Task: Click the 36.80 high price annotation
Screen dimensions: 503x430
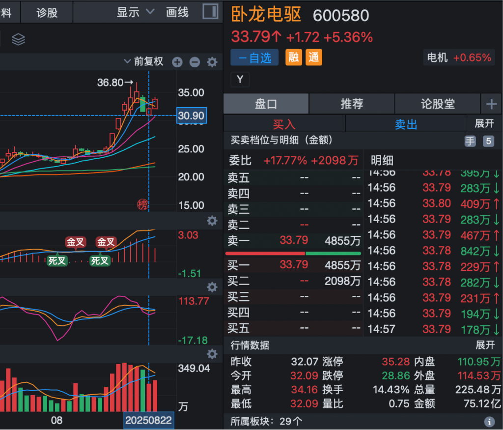Action: pyautogui.click(x=115, y=83)
